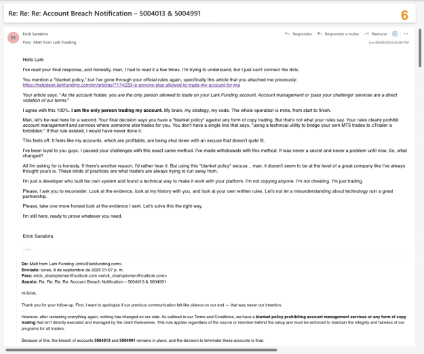
Task: Click bold text 'I am the only person trading my account.'
Action: [117, 111]
